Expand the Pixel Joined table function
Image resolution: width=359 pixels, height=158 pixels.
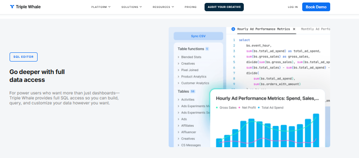(x=188, y=70)
